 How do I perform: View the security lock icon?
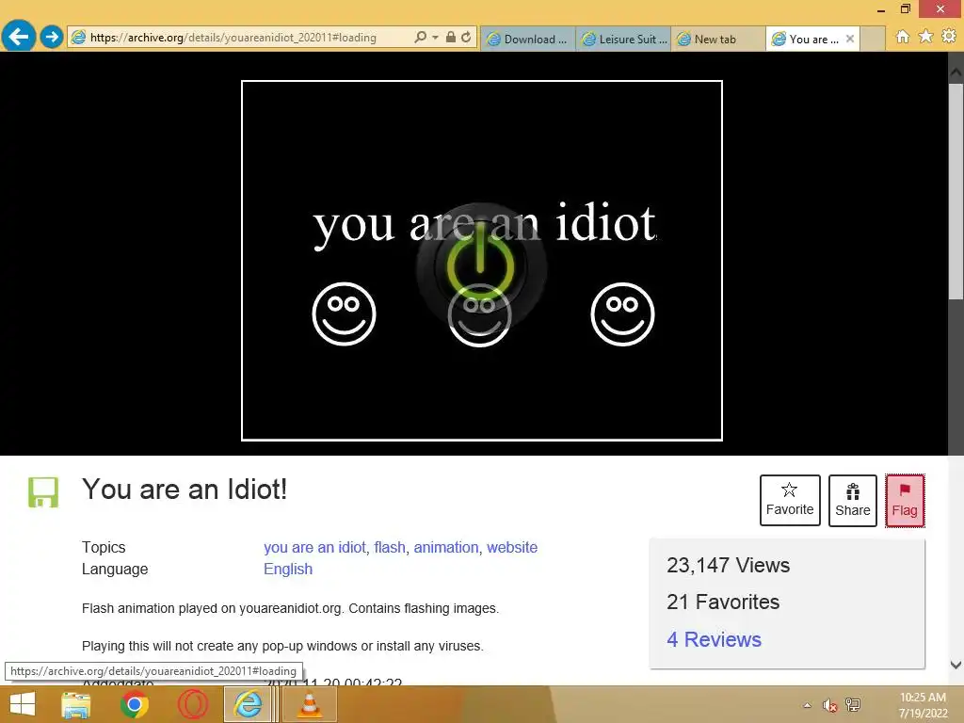[451, 38]
